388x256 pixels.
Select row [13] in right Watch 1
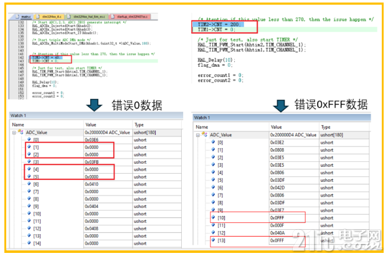(282, 240)
